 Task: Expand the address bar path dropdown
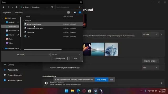(x=47, y=7)
